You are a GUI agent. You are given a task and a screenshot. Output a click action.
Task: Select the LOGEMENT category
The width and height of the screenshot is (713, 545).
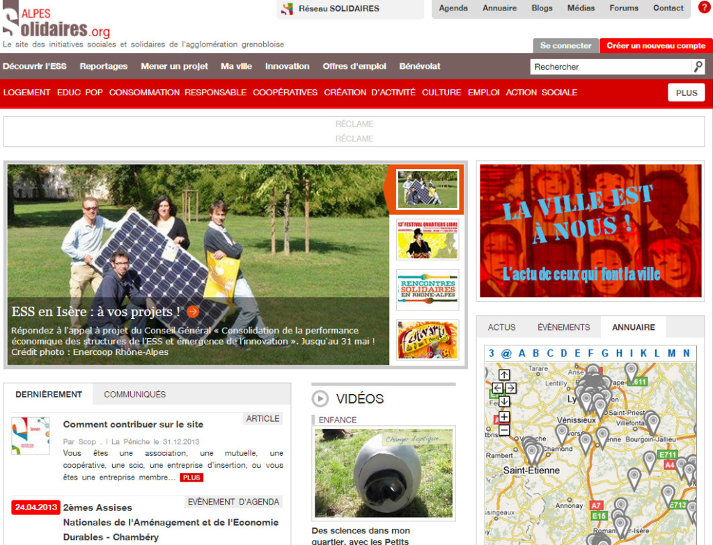(x=27, y=93)
